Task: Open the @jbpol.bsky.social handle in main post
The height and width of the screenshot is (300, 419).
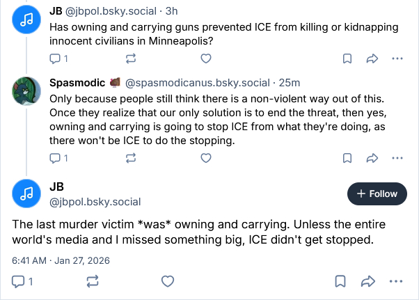Action: [95, 202]
